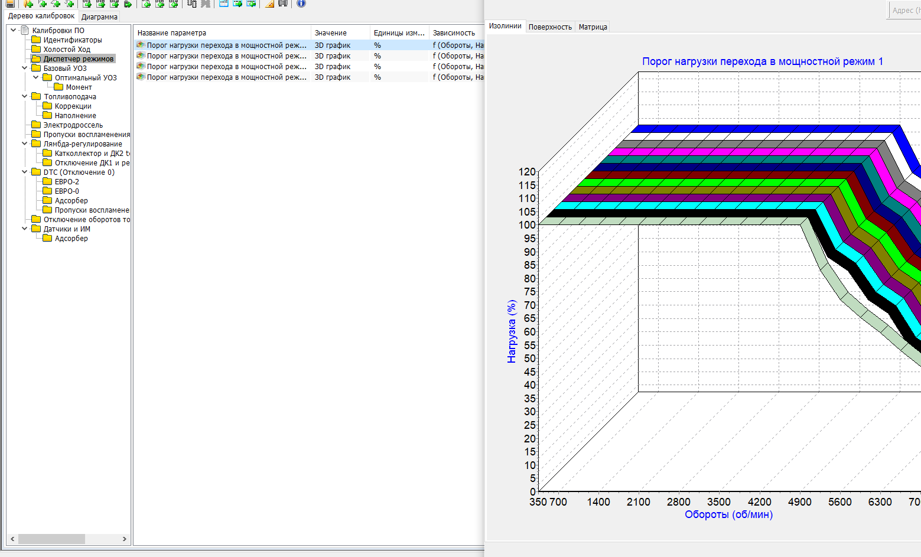The width and height of the screenshot is (921, 557).
Task: Open the Электродроссель folder
Action: coord(73,125)
